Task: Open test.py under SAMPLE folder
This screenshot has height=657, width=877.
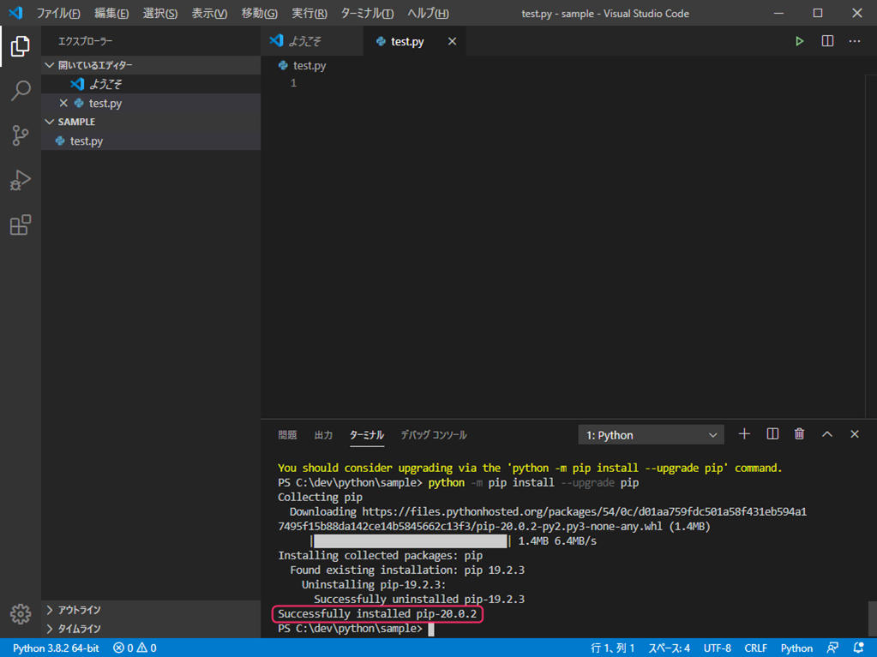Action: (x=151, y=140)
